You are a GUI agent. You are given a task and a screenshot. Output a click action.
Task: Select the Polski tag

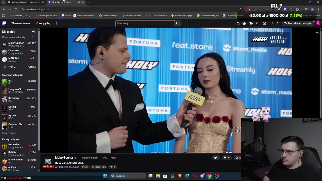click(x=85, y=167)
